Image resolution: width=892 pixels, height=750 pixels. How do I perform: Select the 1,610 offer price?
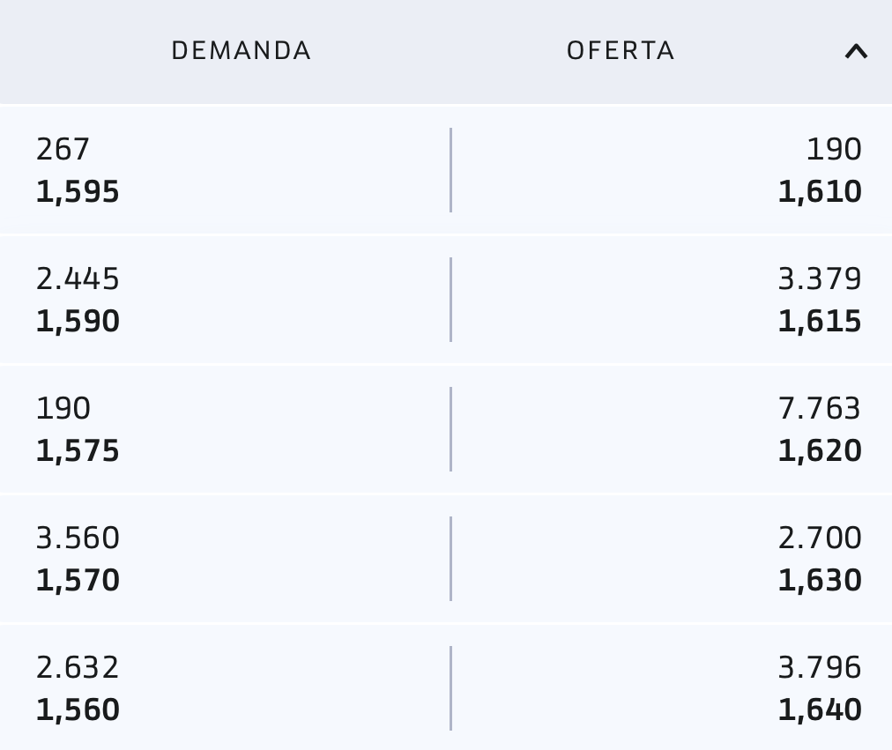pos(820,192)
